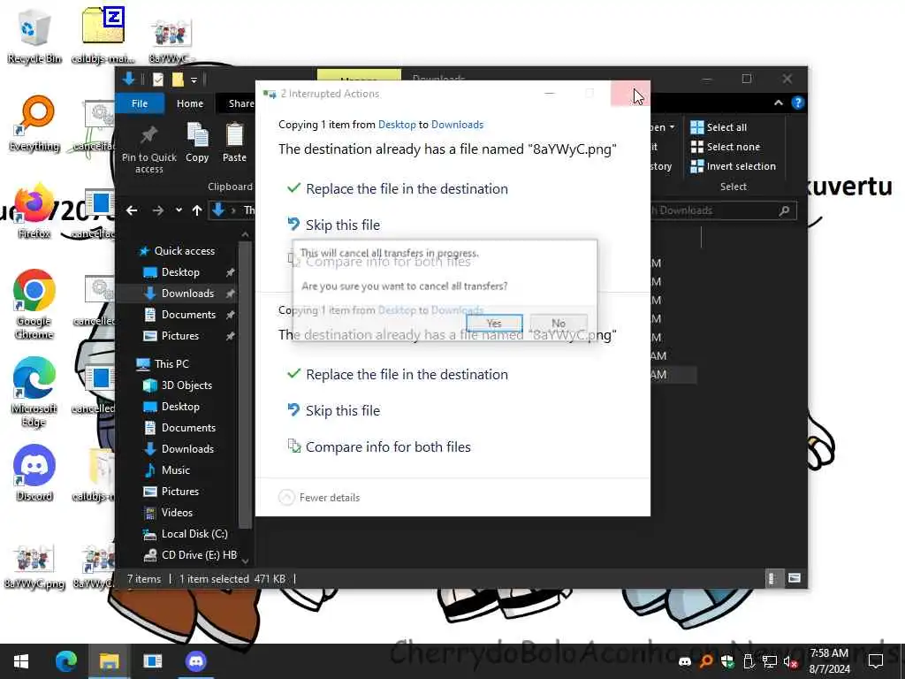Image resolution: width=905 pixels, height=679 pixels.
Task: Open the Everything search desktop icon
Action: (34, 124)
